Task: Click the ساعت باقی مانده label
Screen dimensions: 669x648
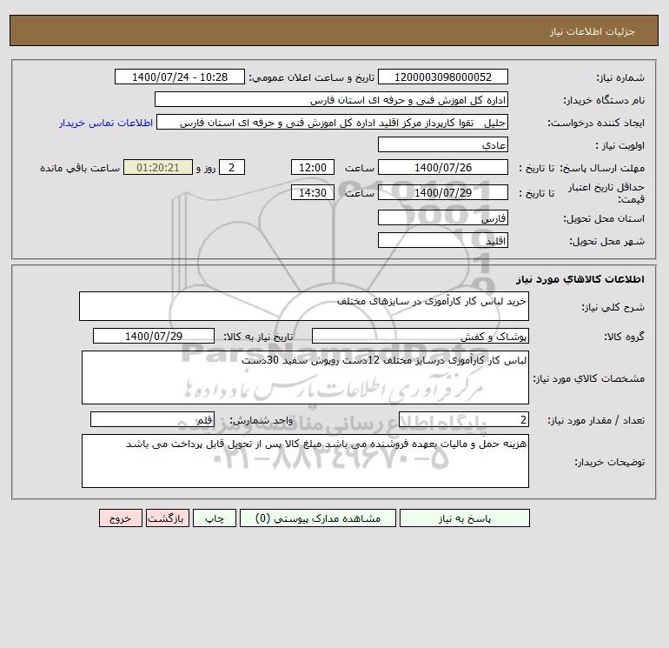Action: [x=80, y=168]
